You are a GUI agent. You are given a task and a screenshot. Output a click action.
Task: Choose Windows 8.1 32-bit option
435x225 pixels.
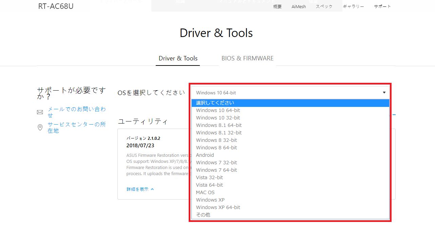pyautogui.click(x=290, y=133)
